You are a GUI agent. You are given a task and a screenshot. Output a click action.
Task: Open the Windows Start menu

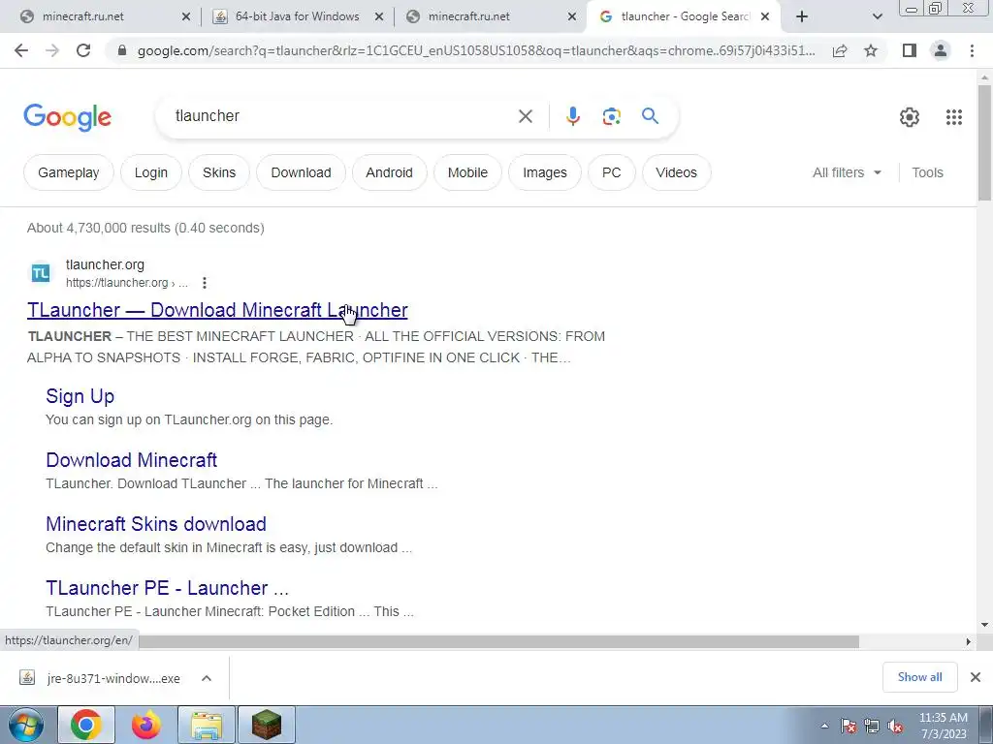(x=25, y=726)
